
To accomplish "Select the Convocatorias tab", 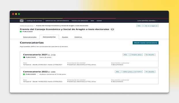I will tap(49, 37).
